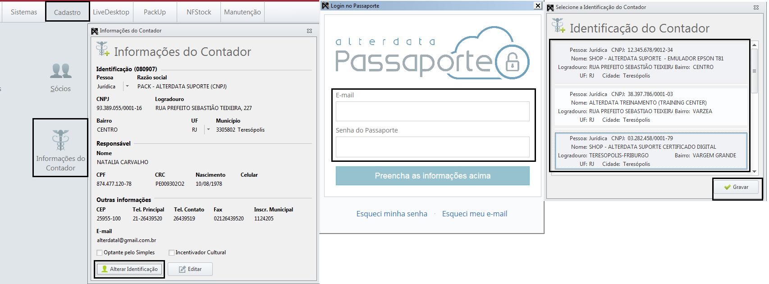This screenshot has width=769, height=284.
Task: Close the Selecione a Identificação panel
Action: point(756,7)
